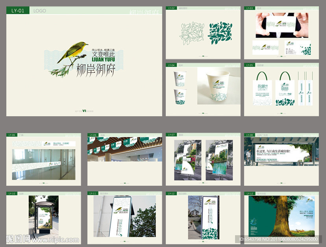Select the yellow-green bird illustration in the logo
Screen dimensions: 326x247
(73, 53)
